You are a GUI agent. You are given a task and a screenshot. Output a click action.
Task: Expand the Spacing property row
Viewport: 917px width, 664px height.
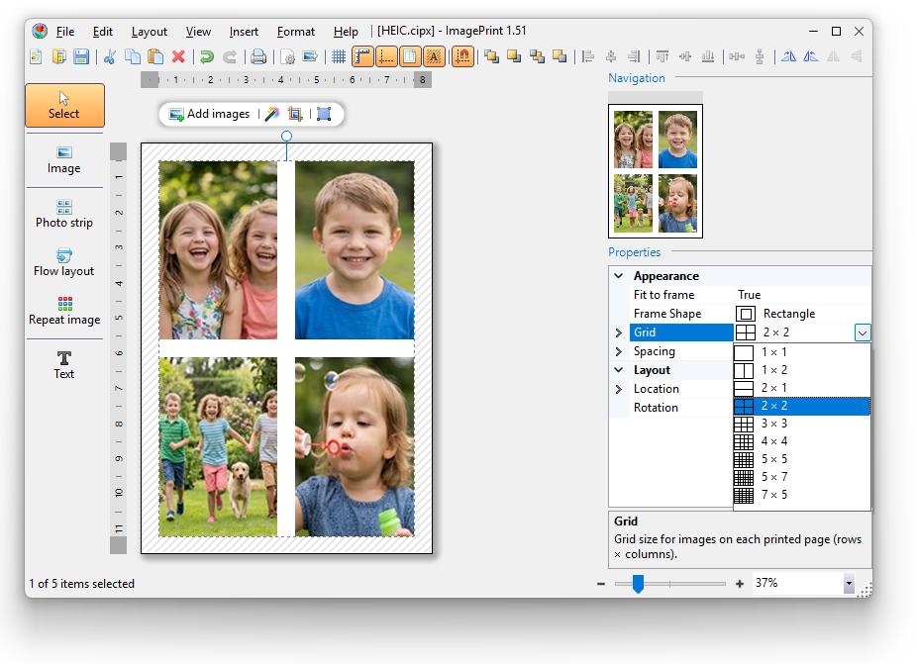[x=618, y=350]
